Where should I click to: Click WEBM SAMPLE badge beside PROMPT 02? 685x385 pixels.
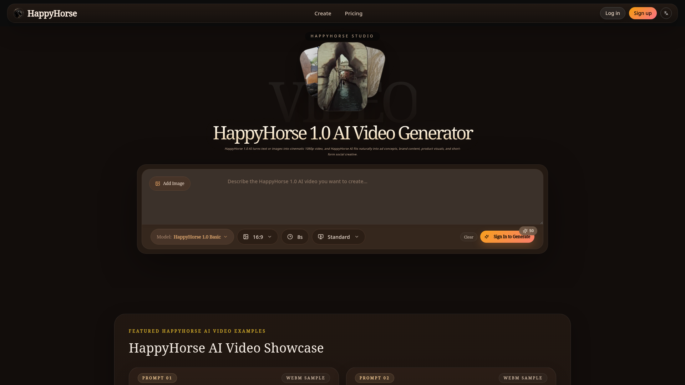click(523, 378)
